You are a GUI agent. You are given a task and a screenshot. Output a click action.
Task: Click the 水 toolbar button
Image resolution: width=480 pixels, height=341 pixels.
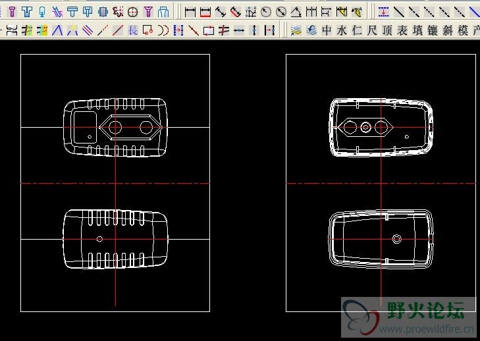tap(342, 30)
